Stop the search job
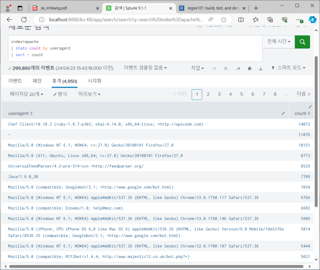This screenshot has width=320, height=270. tap(226, 69)
